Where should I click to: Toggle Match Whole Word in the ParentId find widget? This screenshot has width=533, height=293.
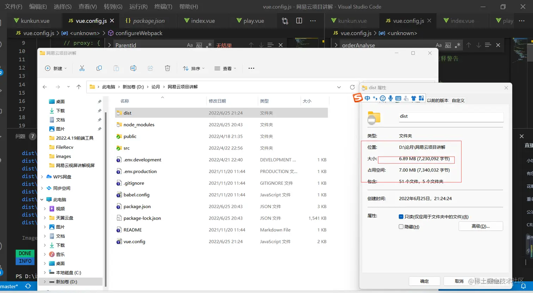tap(199, 45)
